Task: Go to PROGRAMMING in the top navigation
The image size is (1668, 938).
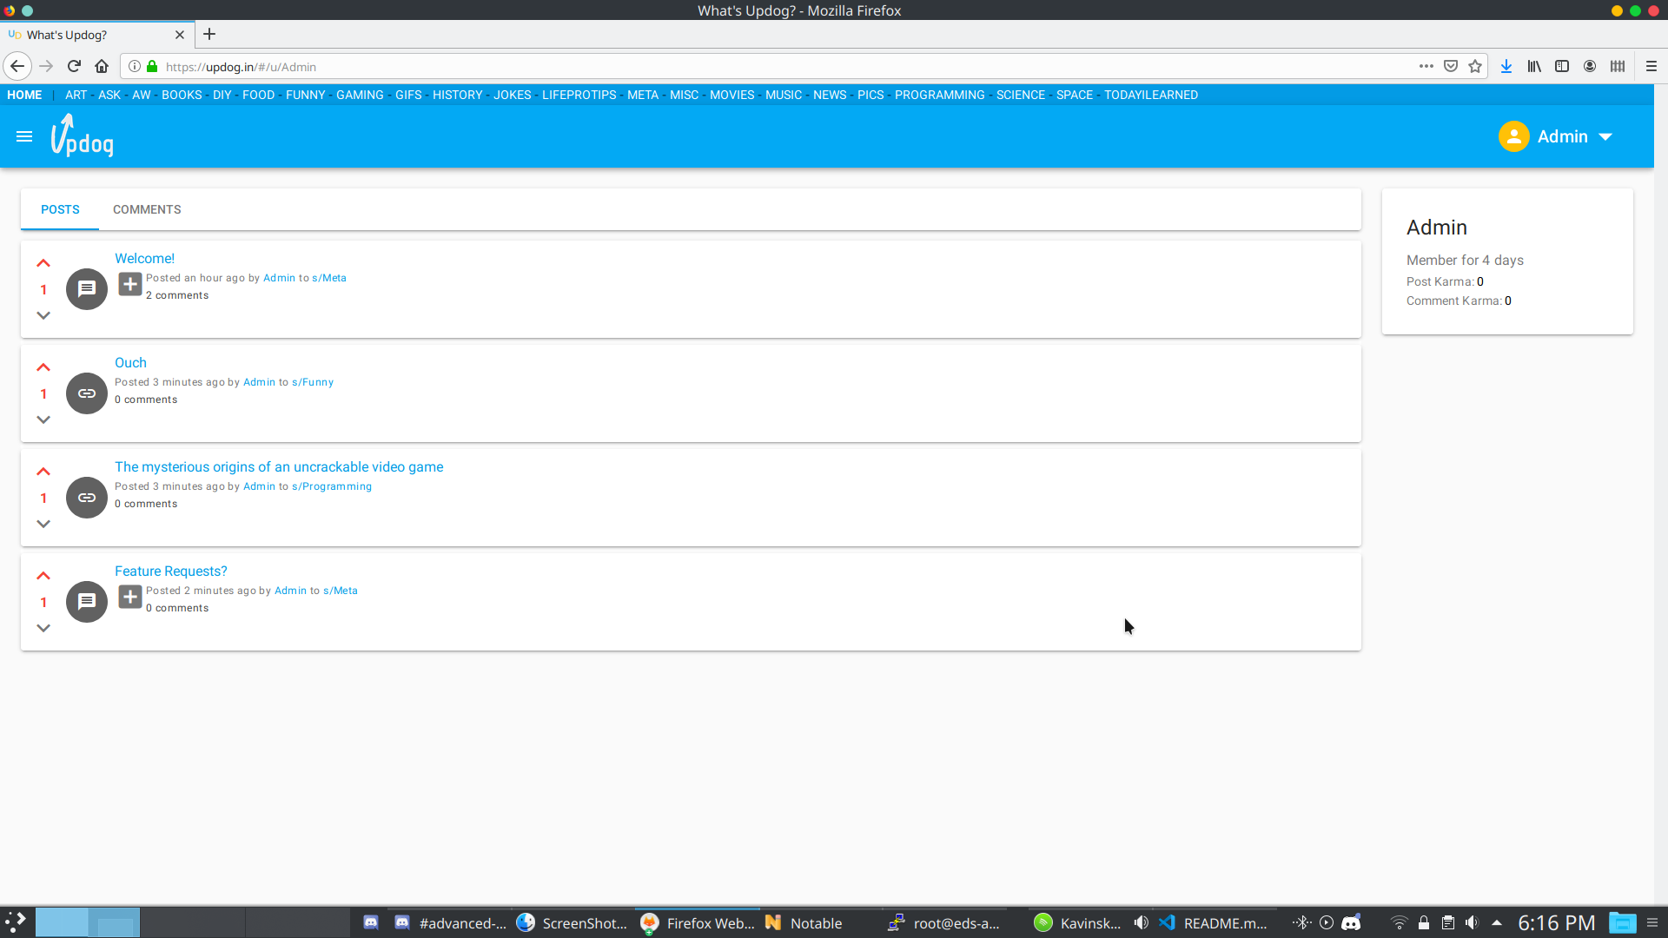Action: tap(939, 95)
